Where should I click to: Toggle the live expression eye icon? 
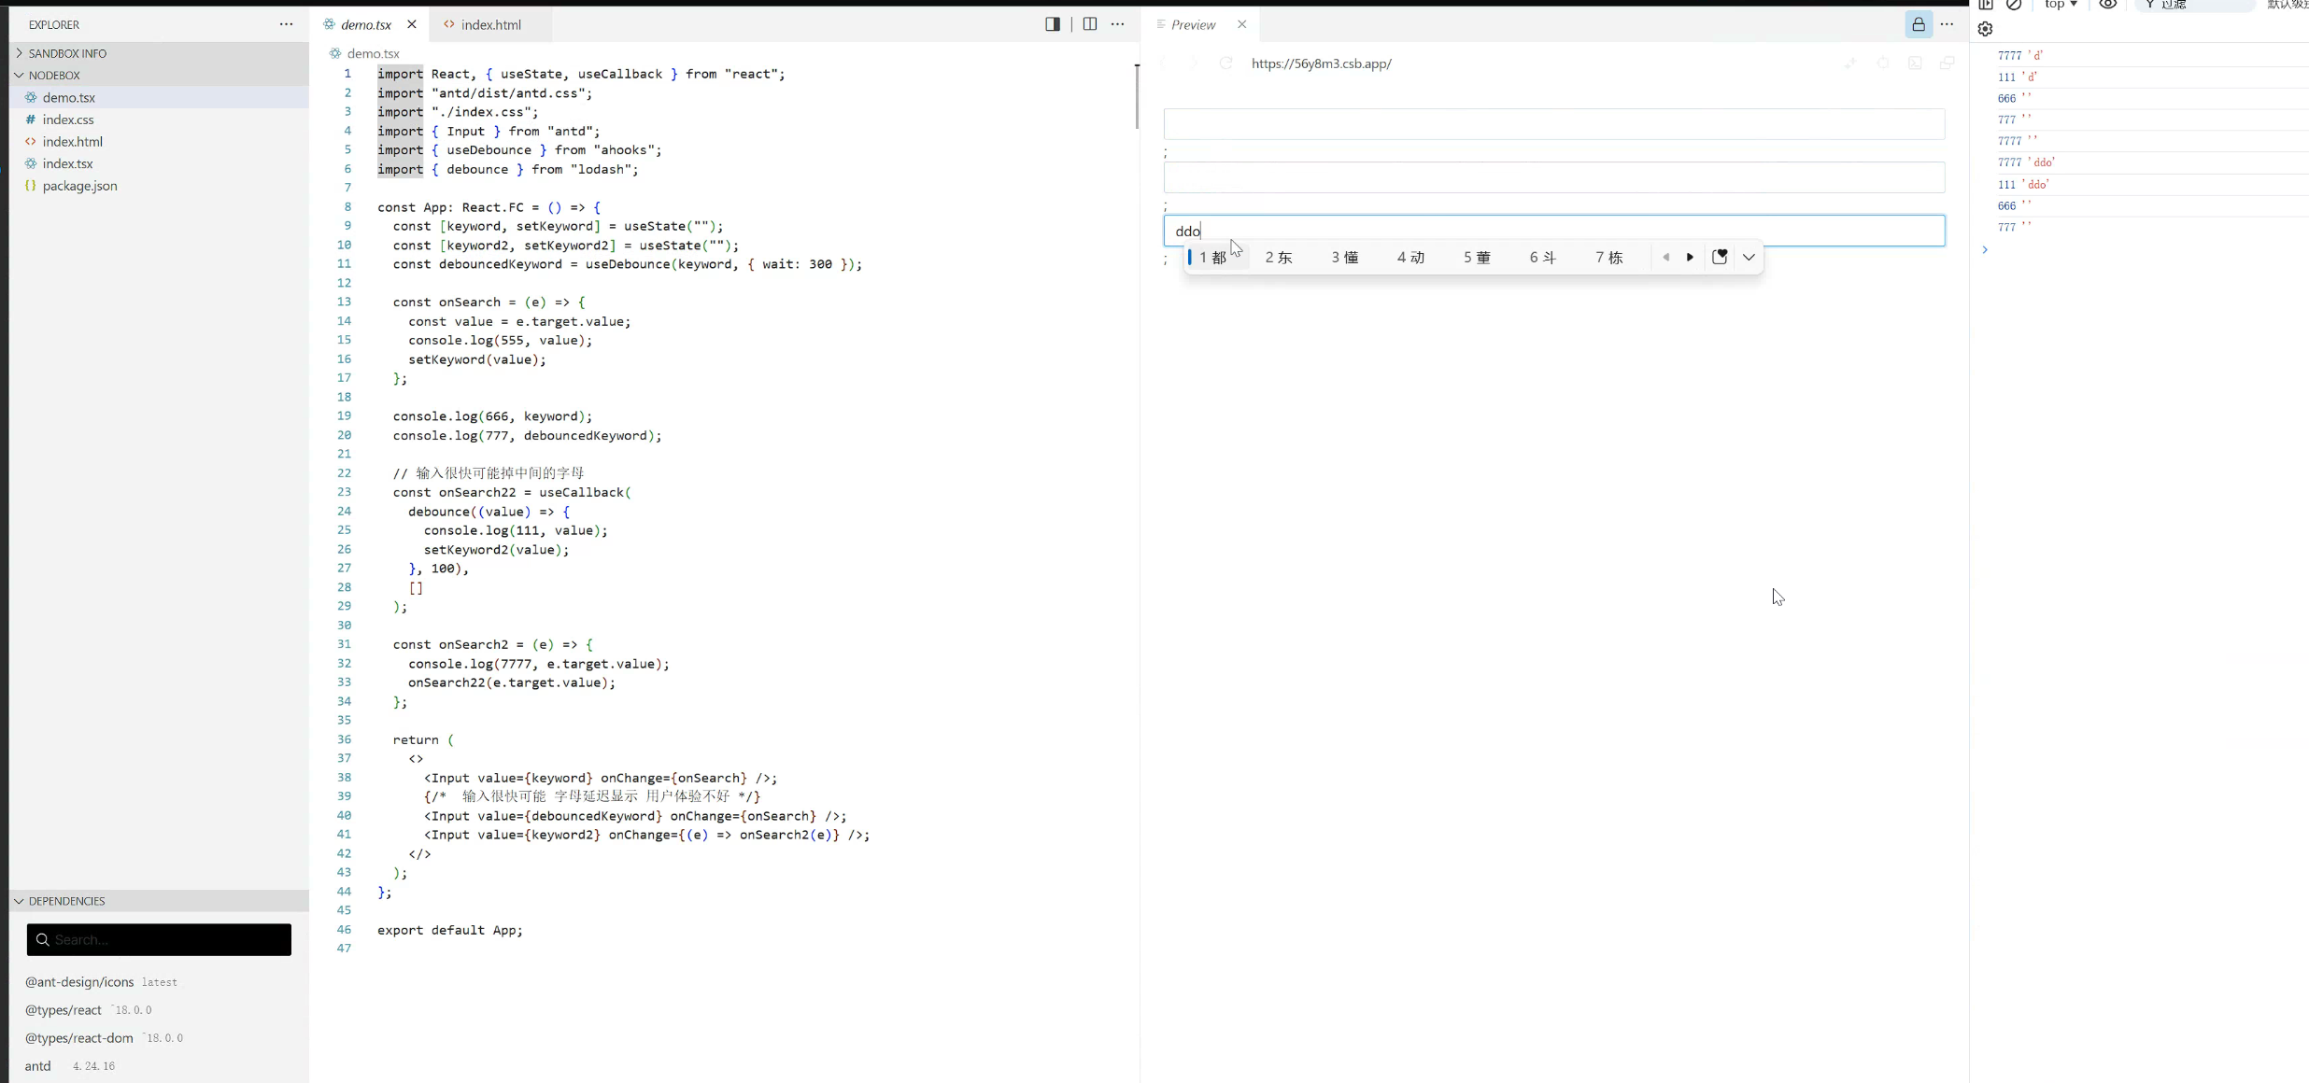pos(2107,5)
